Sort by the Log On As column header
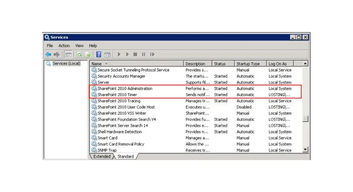Screen dimensions: 353x192 coord(280,64)
